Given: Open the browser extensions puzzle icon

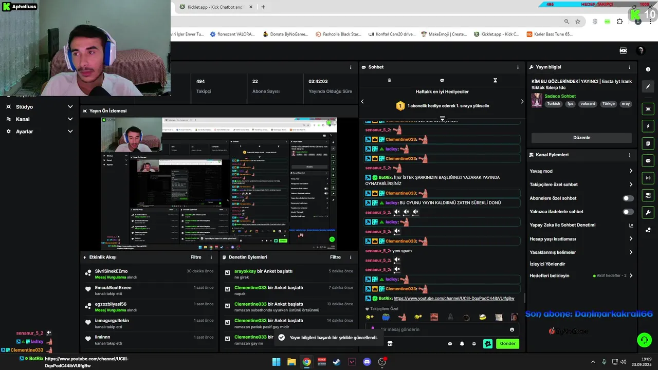Looking at the screenshot, I should 619,22.
